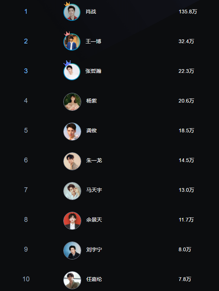Open the avatar next to 任嘉伦
The width and height of the screenshot is (219, 291).
72,280
